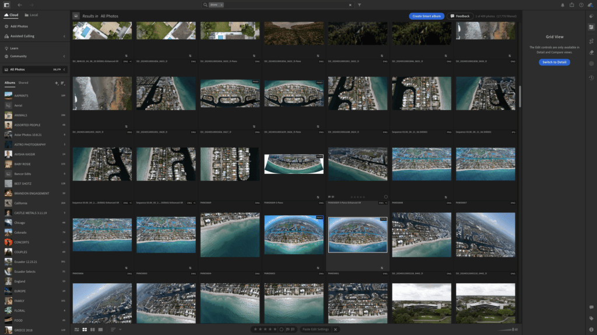
Task: Click Create Smart album button
Action: coord(426,16)
